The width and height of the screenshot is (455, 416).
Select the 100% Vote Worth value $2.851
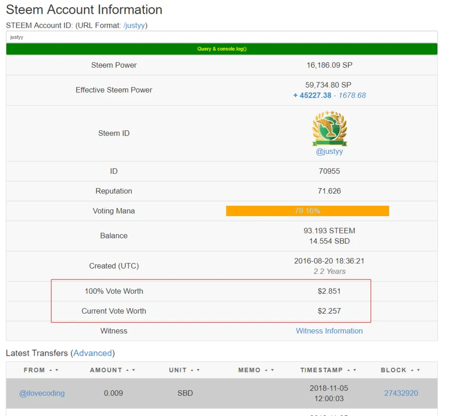[x=329, y=291]
